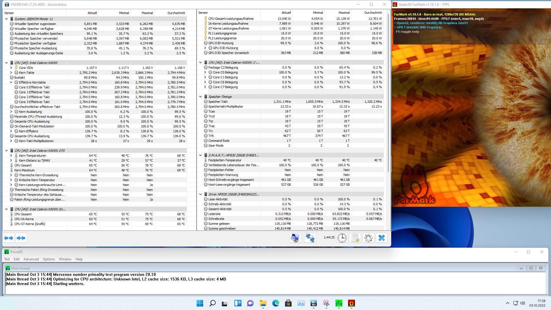
Task: Click the Maximal column header on the left
Action: 147,13
